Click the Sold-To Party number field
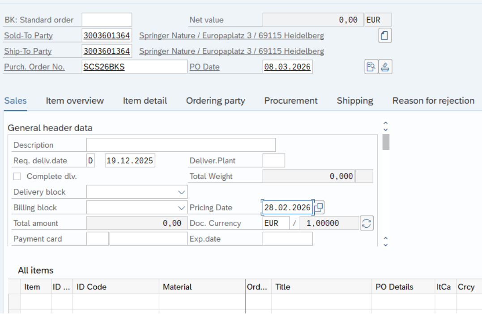The height and width of the screenshot is (314, 482). point(107,35)
